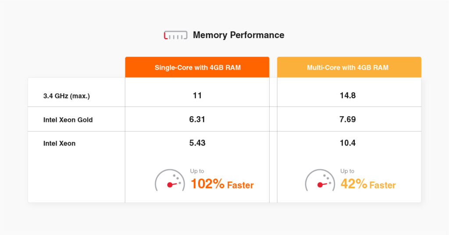The width and height of the screenshot is (449, 235).
Task: Click the multi-core value 14.8
Action: click(x=348, y=95)
